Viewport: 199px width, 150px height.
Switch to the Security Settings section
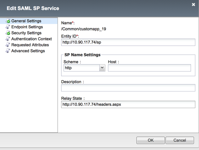[x=26, y=33]
